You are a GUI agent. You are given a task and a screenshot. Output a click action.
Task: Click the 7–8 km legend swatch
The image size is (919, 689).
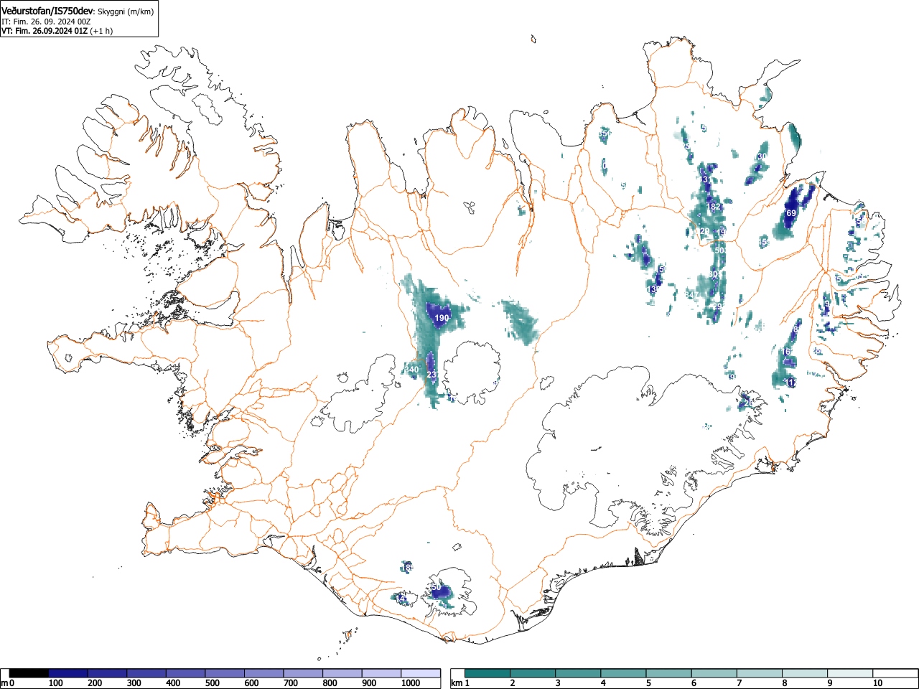coord(760,673)
